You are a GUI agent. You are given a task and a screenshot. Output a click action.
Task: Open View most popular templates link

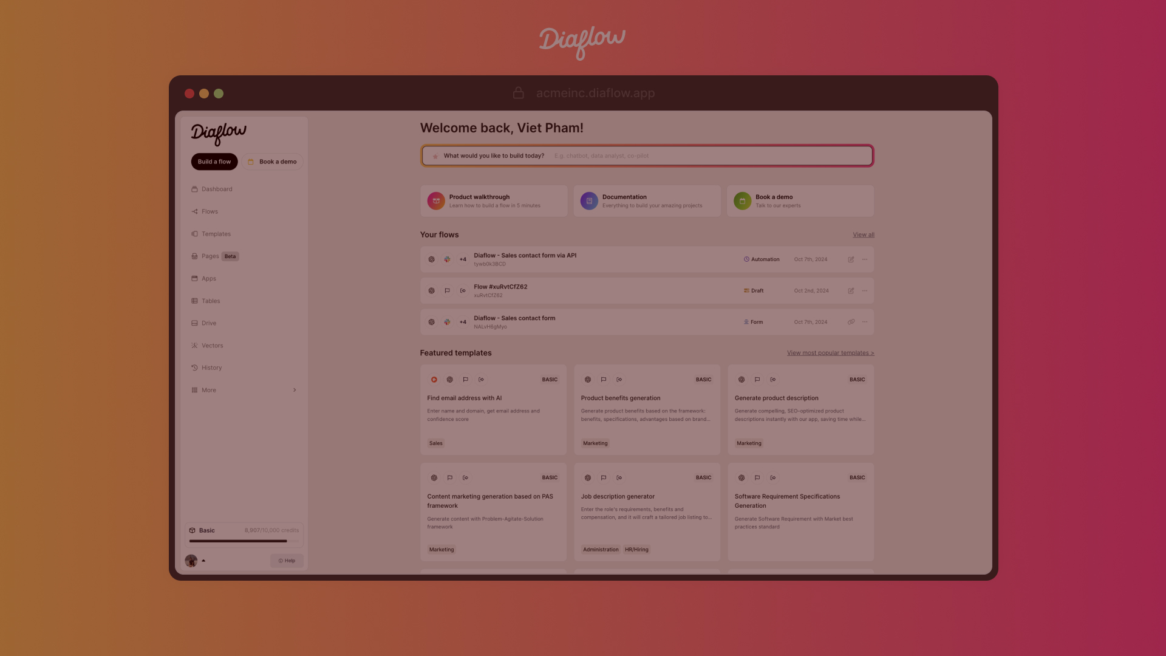830,352
